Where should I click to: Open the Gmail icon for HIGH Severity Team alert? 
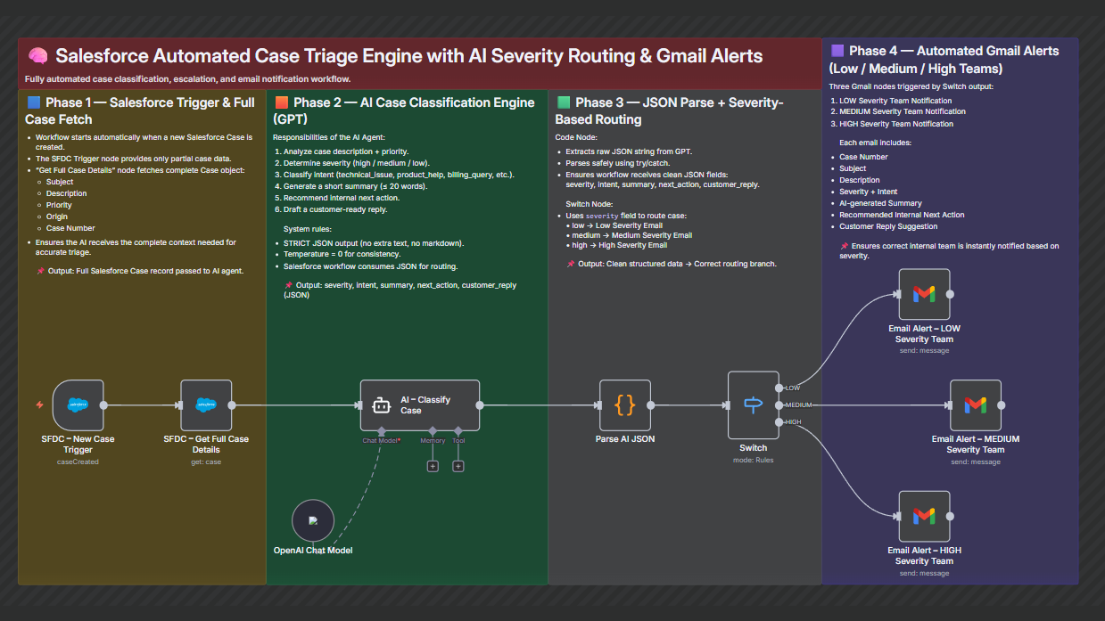click(x=924, y=515)
